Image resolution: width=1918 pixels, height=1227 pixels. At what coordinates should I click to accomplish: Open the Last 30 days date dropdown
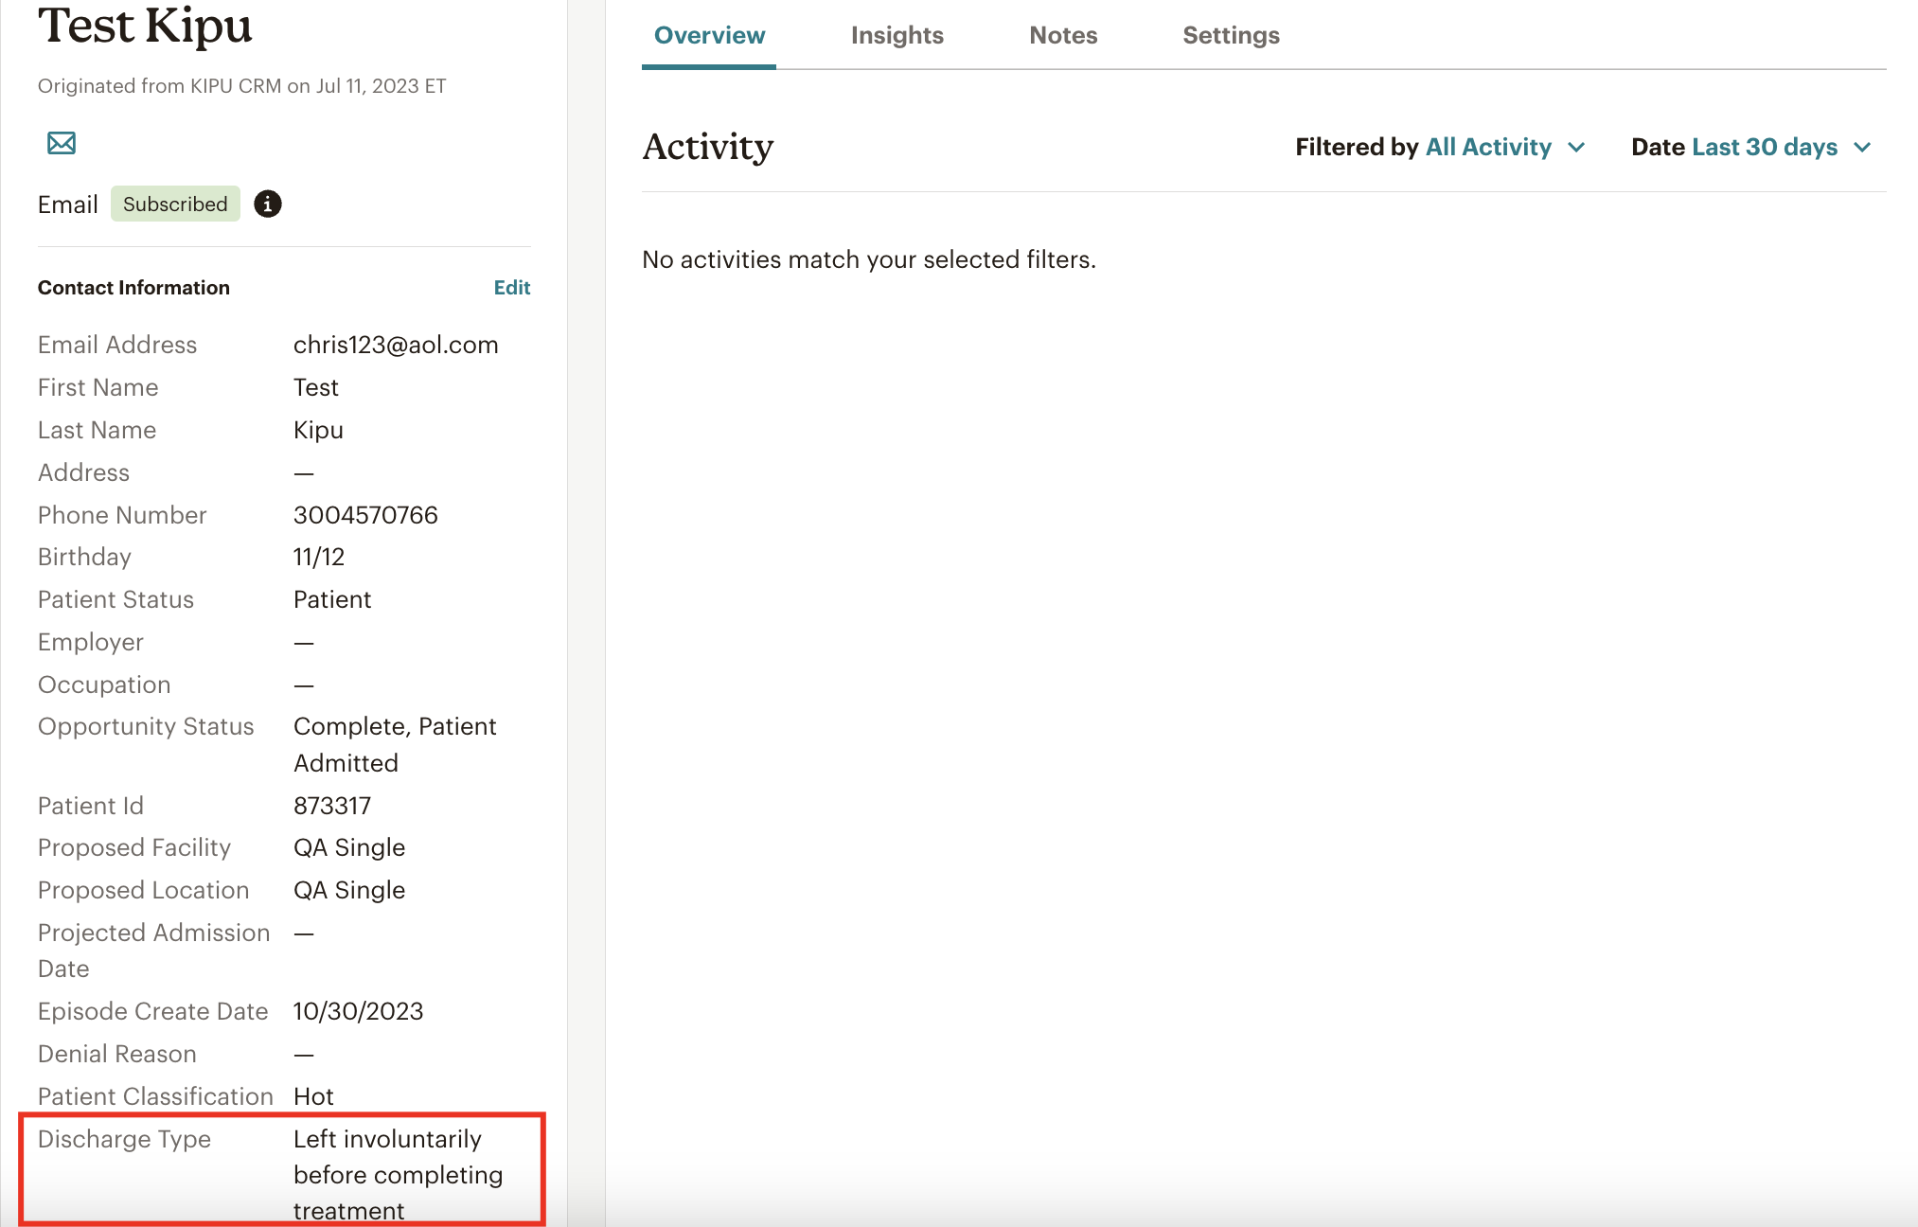[1764, 147]
